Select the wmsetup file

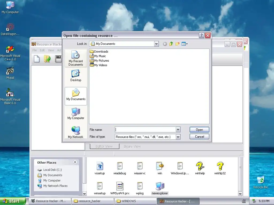click(100, 188)
